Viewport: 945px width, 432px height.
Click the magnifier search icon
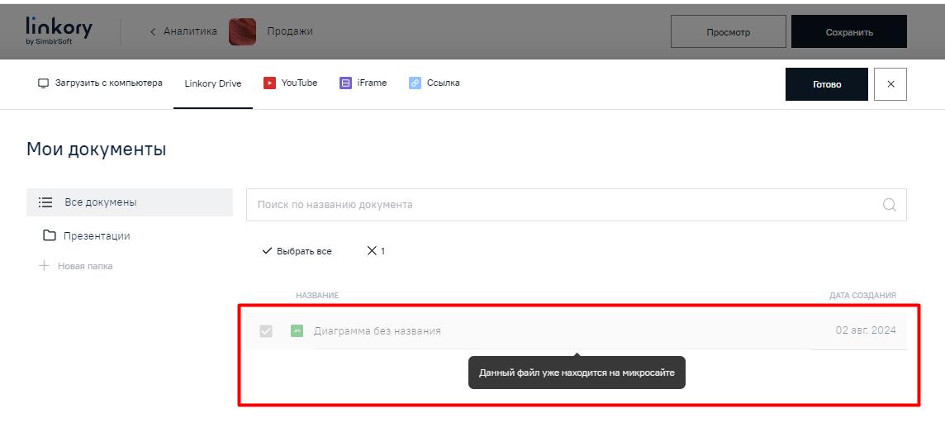(x=889, y=205)
